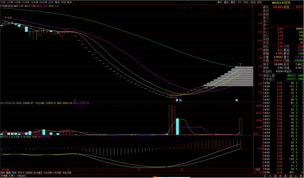Add stock using +自选 button

(x=252, y=2)
